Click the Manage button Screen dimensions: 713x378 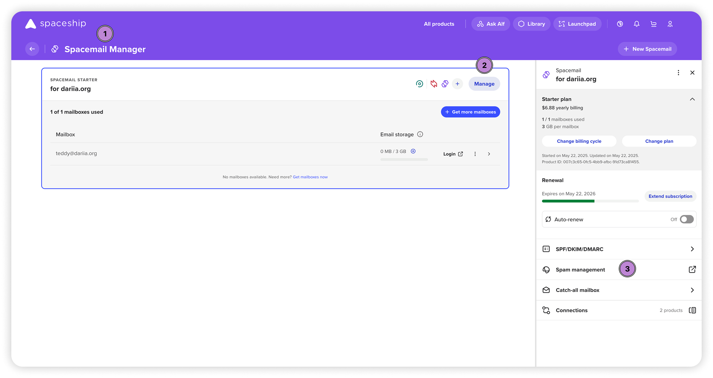pyautogui.click(x=484, y=84)
